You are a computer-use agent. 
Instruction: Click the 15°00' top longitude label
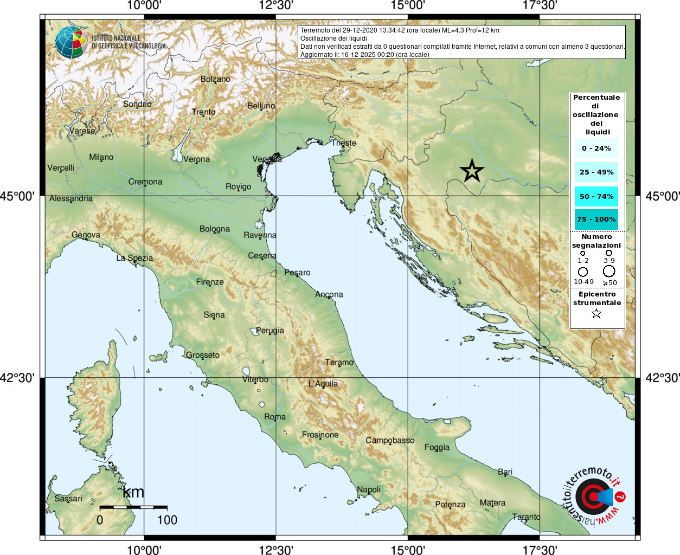(408, 5)
